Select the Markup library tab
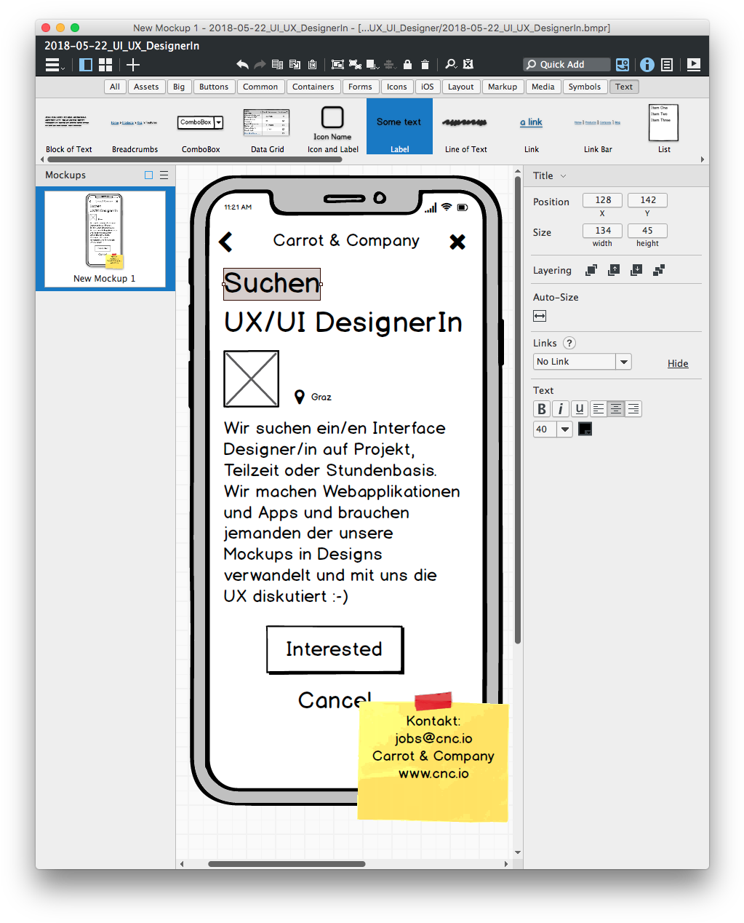This screenshot has height=923, width=744. 503,87
